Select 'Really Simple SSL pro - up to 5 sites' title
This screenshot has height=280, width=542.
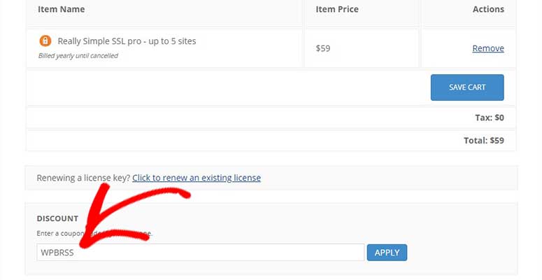coord(127,41)
